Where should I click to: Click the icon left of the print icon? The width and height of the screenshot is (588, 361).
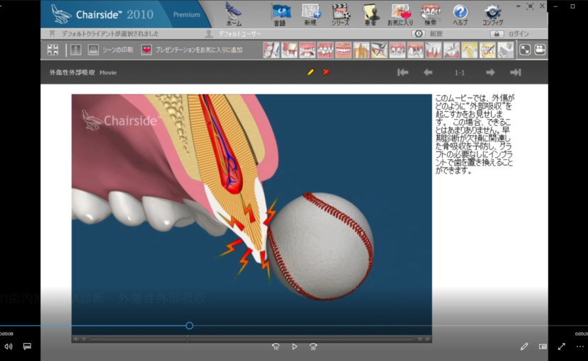click(76, 50)
